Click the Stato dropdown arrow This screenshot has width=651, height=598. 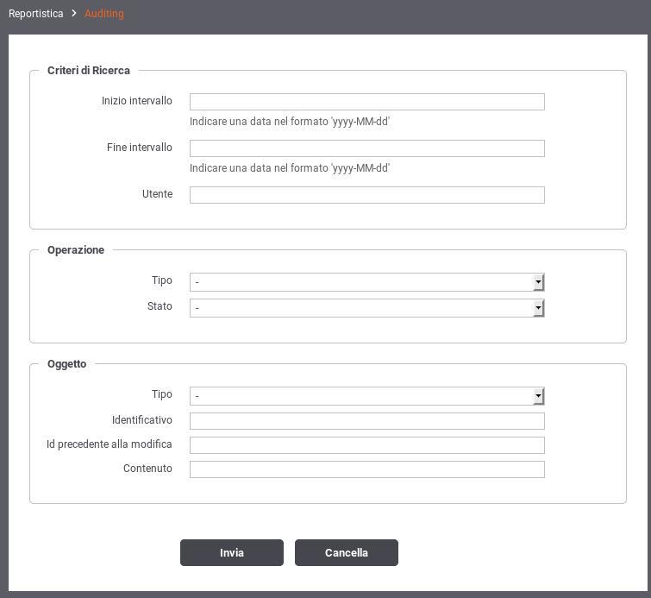tap(539, 308)
